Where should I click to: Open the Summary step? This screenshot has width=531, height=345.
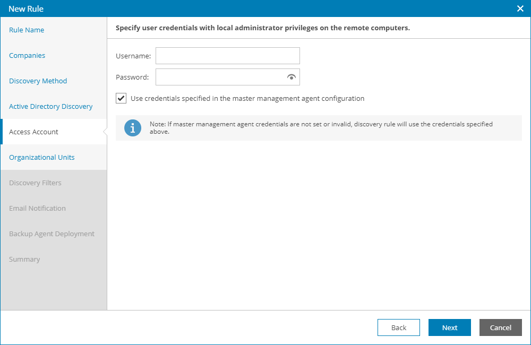pos(24,260)
